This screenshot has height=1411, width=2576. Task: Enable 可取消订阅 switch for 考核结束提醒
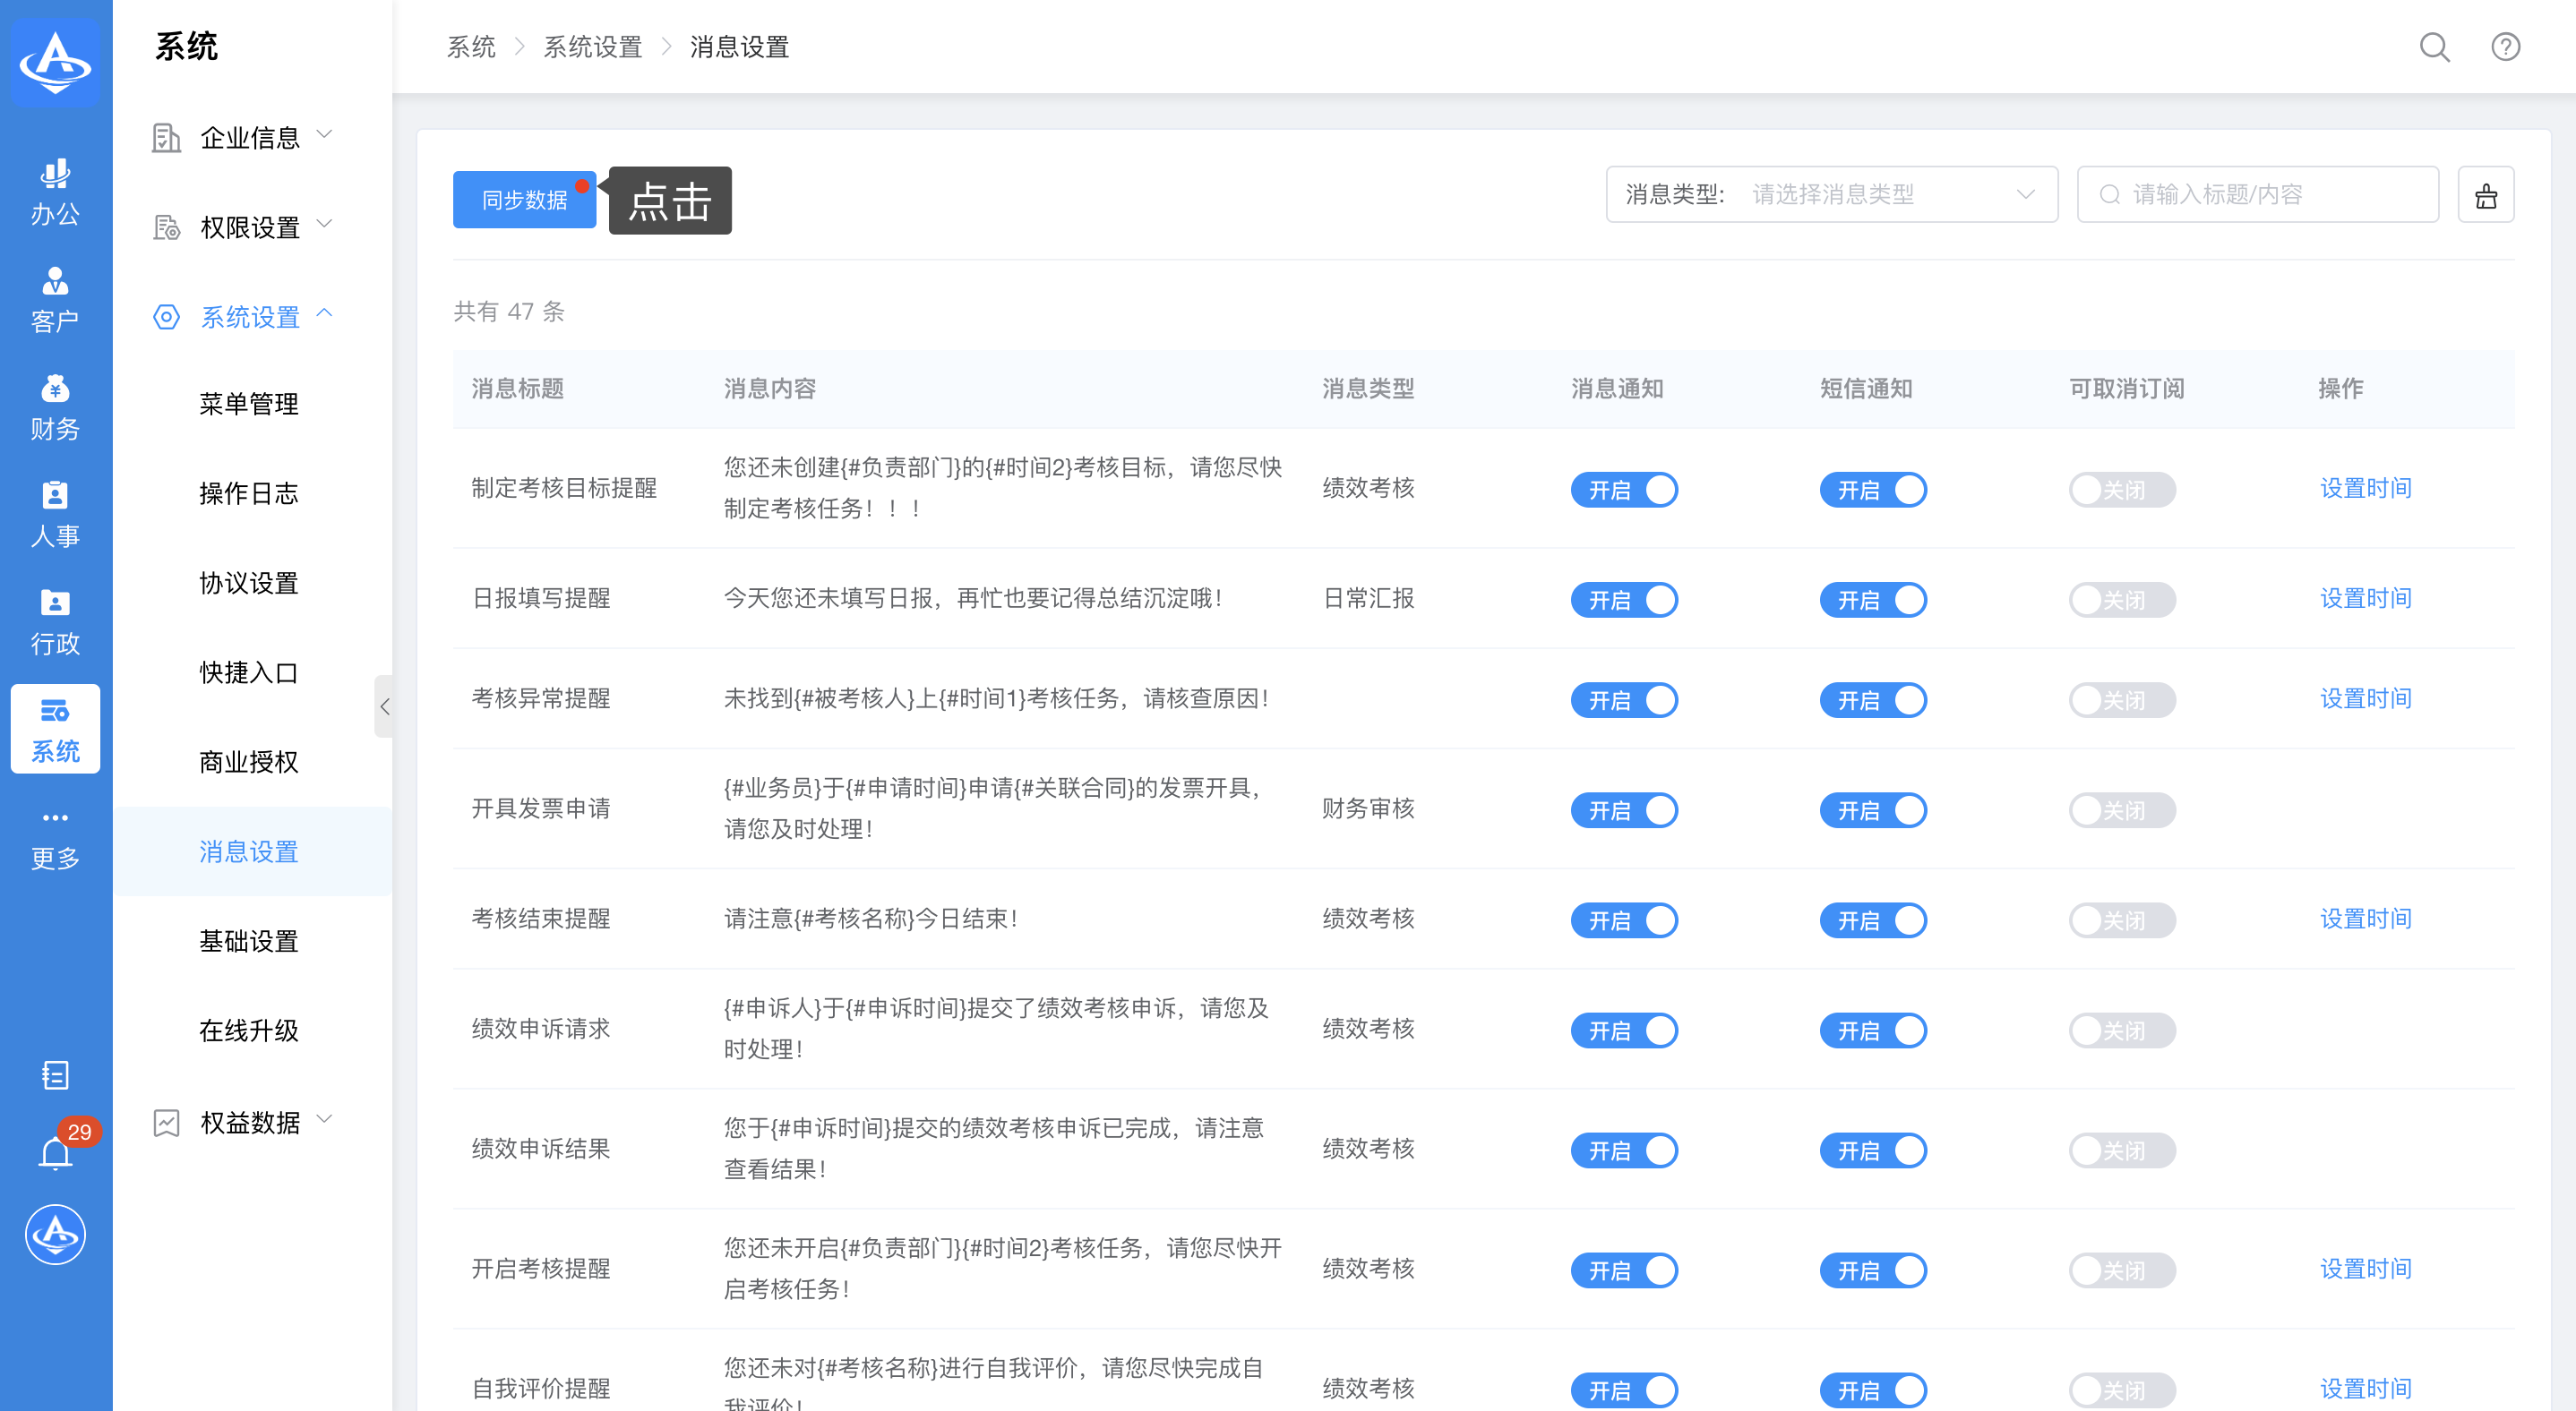point(2121,919)
